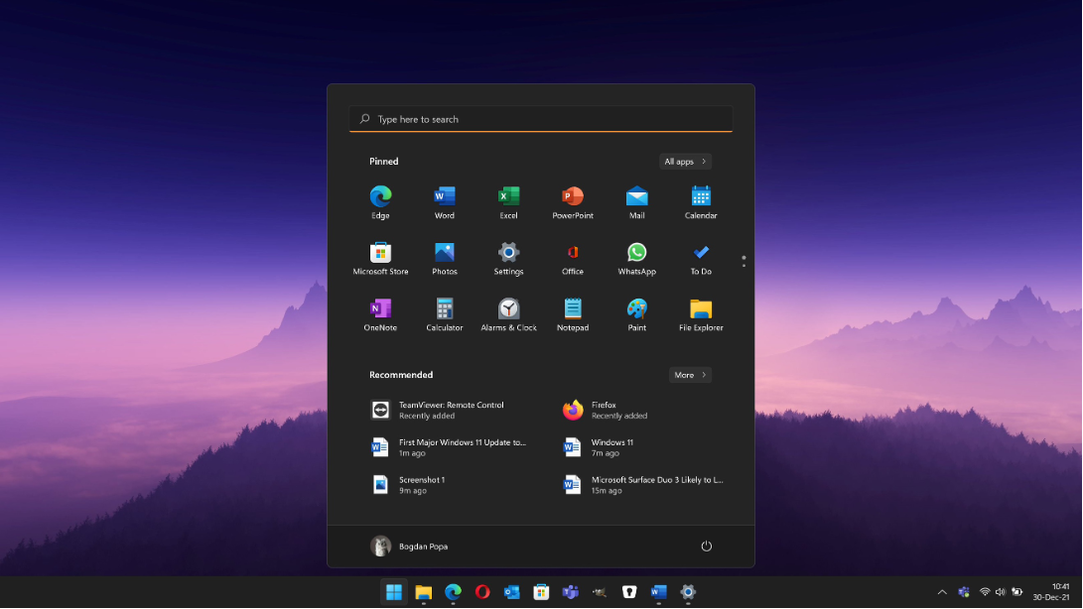The height and width of the screenshot is (609, 1083).
Task: Click the Start button on taskbar
Action: (394, 592)
